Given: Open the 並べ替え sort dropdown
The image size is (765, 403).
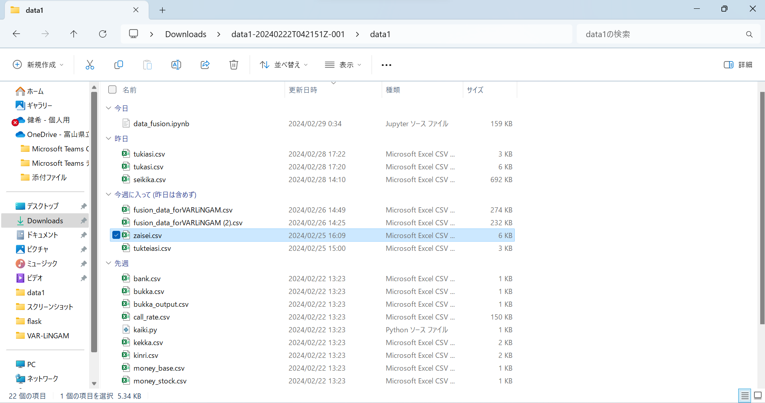Looking at the screenshot, I should click(x=284, y=65).
